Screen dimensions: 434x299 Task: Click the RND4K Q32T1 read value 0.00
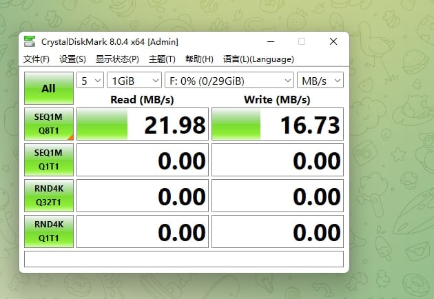(x=143, y=196)
